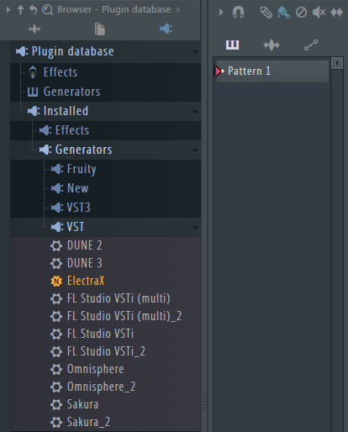Click FL Studio VSTi gear icon
This screenshot has height=432, width=348.
point(56,335)
